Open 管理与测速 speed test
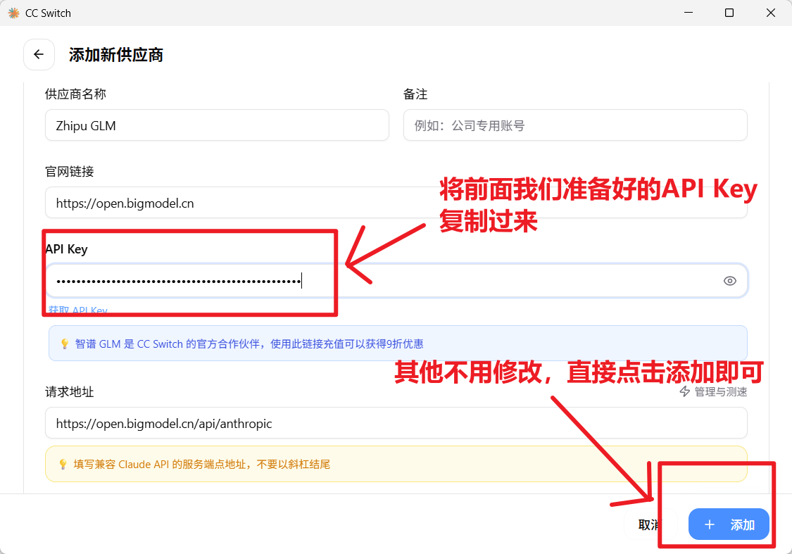 (713, 392)
